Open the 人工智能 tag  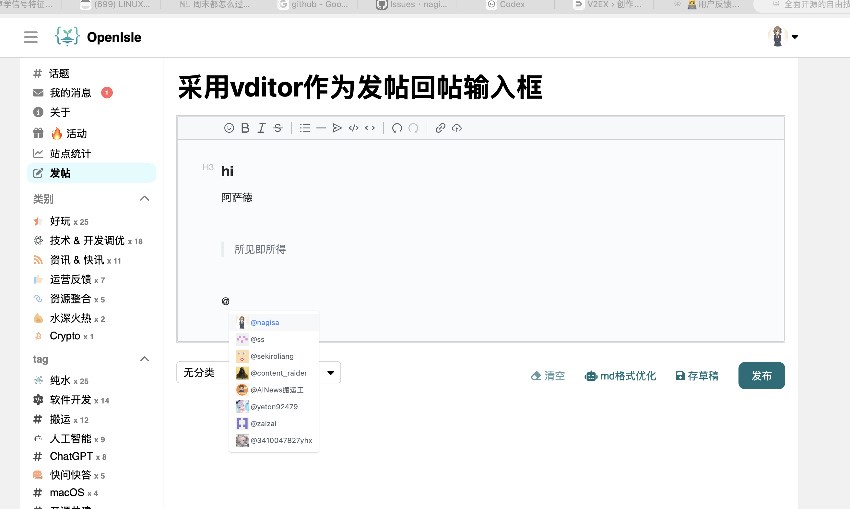coord(69,439)
